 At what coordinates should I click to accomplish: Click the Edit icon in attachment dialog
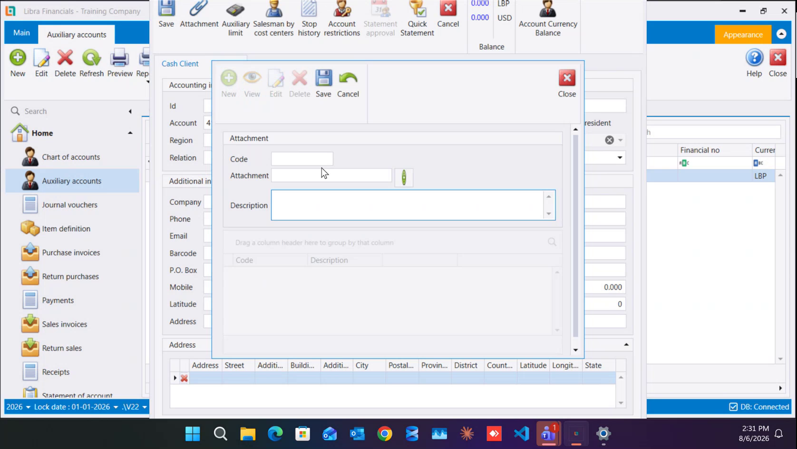coord(276,84)
